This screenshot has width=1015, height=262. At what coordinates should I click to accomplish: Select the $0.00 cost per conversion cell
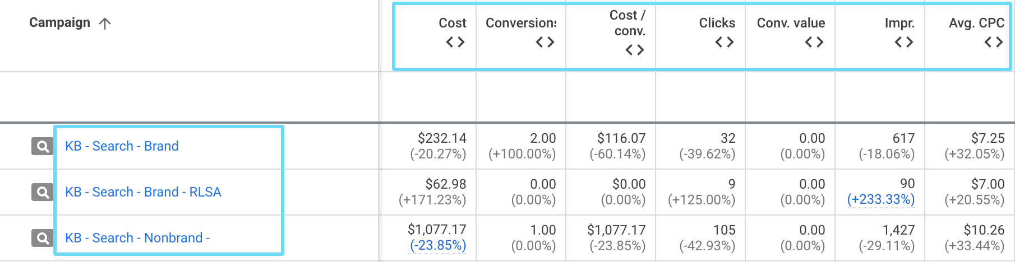point(629,184)
